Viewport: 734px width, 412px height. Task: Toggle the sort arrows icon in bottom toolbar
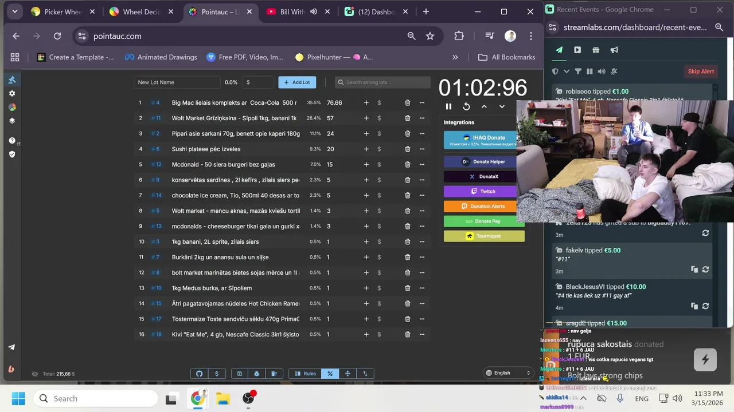[365, 374]
